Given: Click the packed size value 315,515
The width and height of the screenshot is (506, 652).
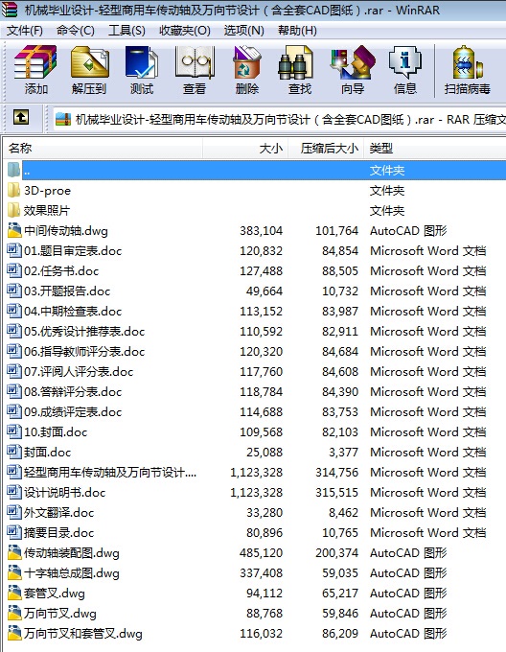Looking at the screenshot, I should (x=336, y=492).
